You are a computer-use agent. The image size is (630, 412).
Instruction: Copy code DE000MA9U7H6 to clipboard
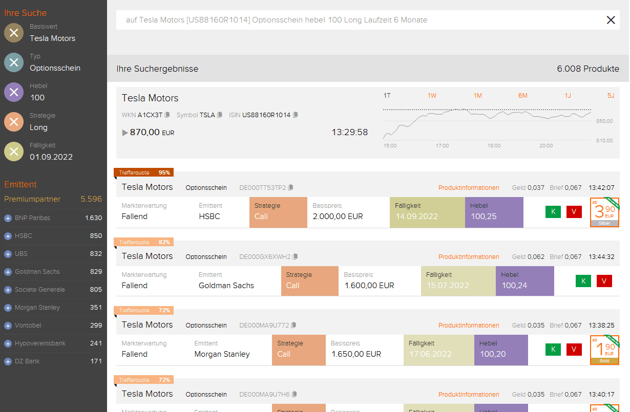[294, 395]
